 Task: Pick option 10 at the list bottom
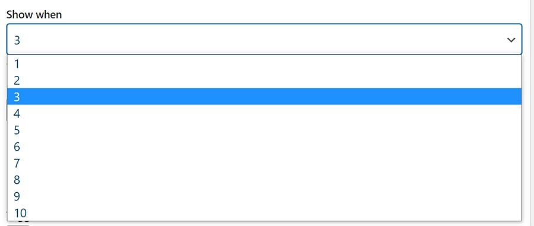264,213
